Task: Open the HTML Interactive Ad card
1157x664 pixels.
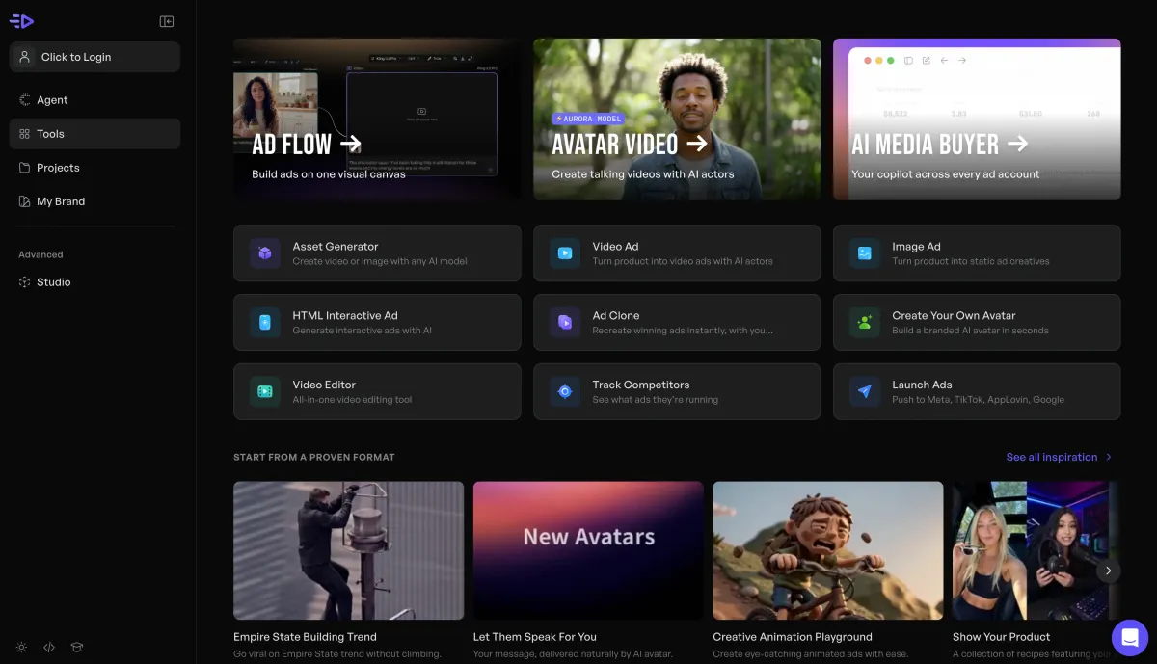Action: coord(377,322)
